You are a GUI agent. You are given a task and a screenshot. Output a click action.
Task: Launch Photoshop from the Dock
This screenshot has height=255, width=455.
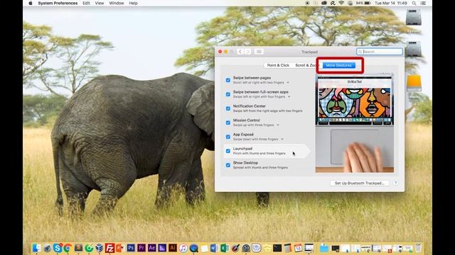click(x=131, y=248)
